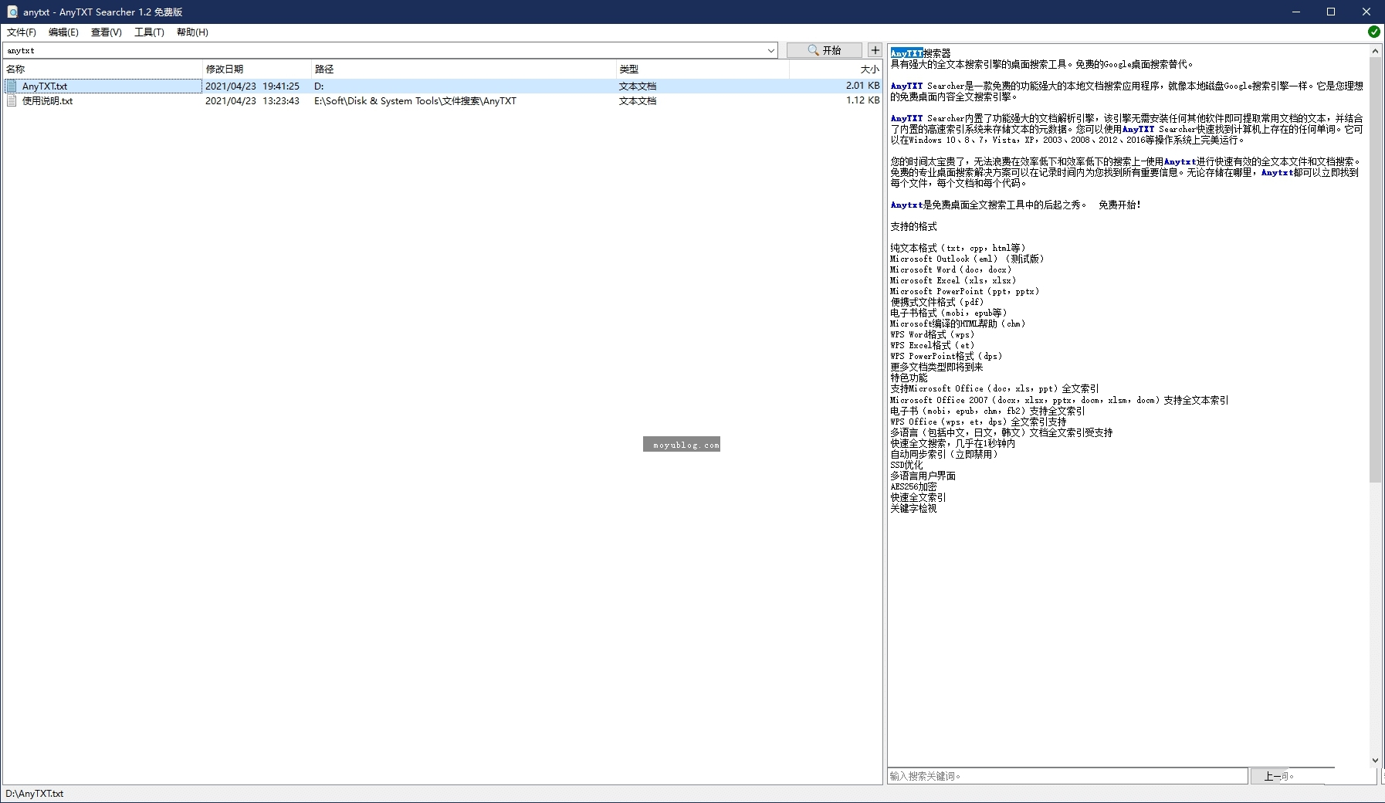Click the path cell D: of AnyTXT.txt
Viewport: 1385px width, 803px height.
tap(319, 86)
